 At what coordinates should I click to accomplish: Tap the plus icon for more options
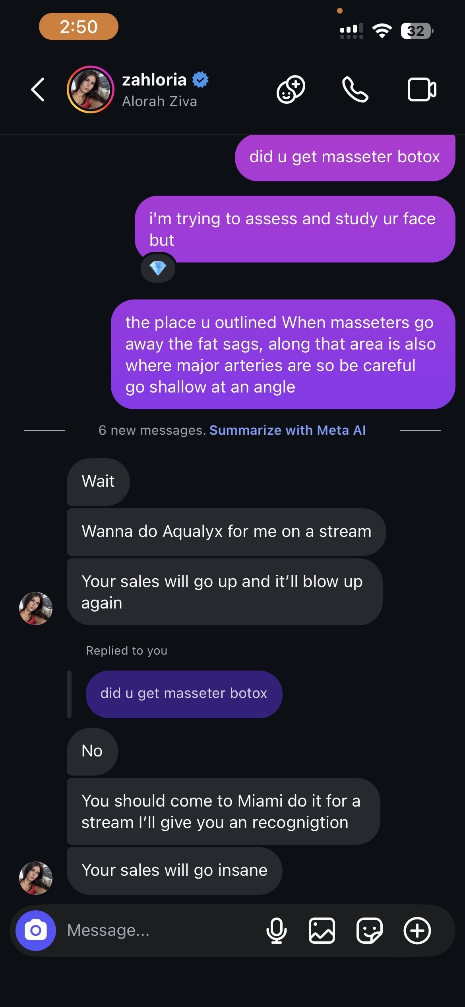pos(417,930)
